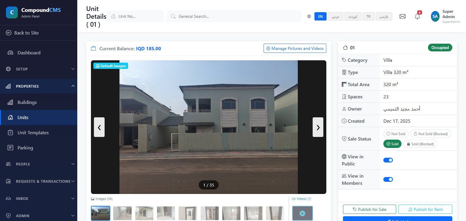This screenshot has height=221, width=466.
Task: Open notifications bell with 6 badge
Action: [x=417, y=16]
